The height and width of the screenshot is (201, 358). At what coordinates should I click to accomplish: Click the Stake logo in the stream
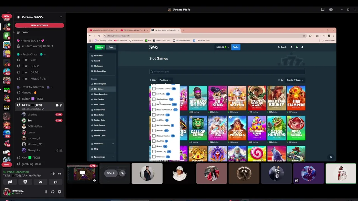click(x=154, y=47)
